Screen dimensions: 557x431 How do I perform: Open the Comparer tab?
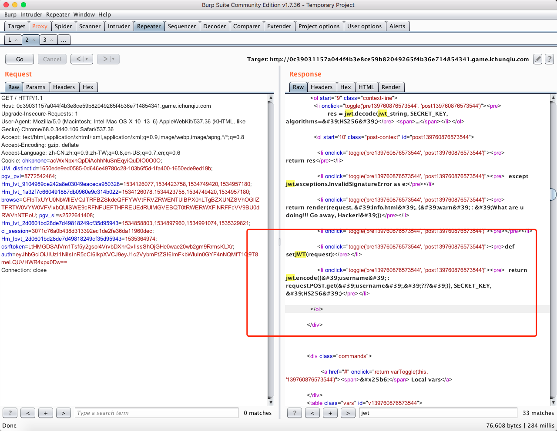click(x=246, y=26)
